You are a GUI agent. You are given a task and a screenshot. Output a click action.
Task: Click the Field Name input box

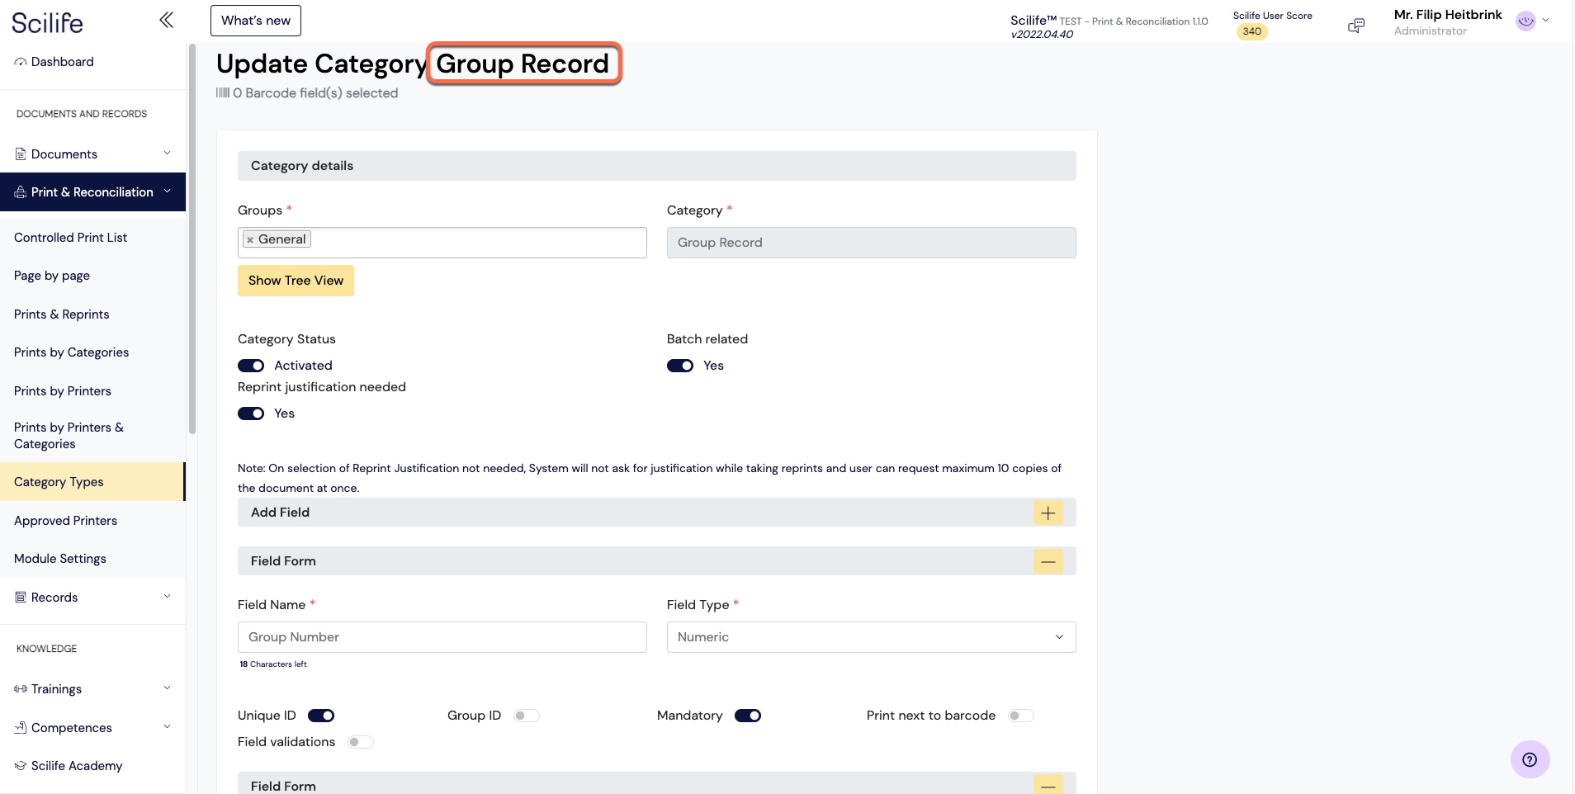442,637
